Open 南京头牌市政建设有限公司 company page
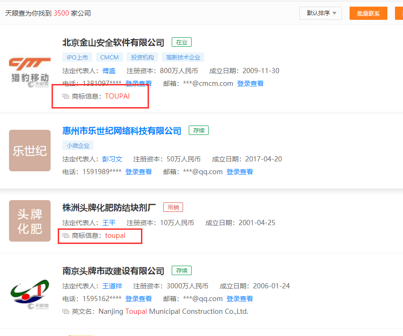 coord(113,271)
